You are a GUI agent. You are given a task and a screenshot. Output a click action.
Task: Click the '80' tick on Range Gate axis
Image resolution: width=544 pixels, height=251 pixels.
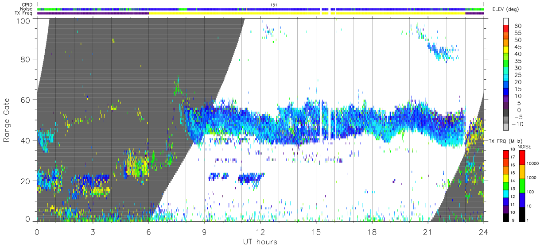click(25, 59)
